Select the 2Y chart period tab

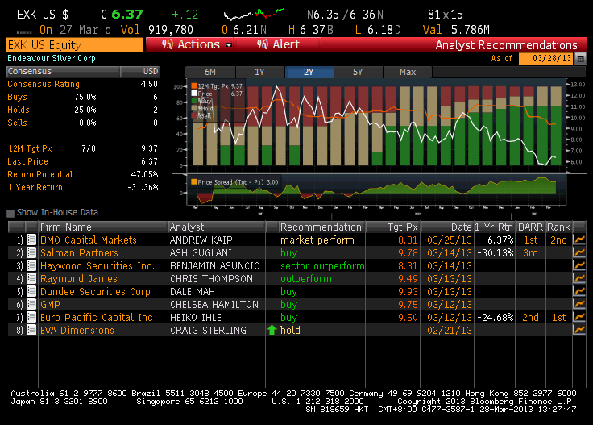[x=309, y=72]
